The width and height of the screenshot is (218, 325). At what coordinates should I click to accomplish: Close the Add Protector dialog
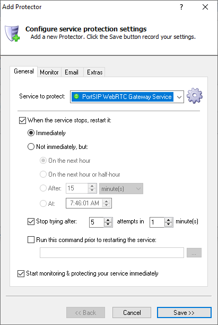click(205, 7)
